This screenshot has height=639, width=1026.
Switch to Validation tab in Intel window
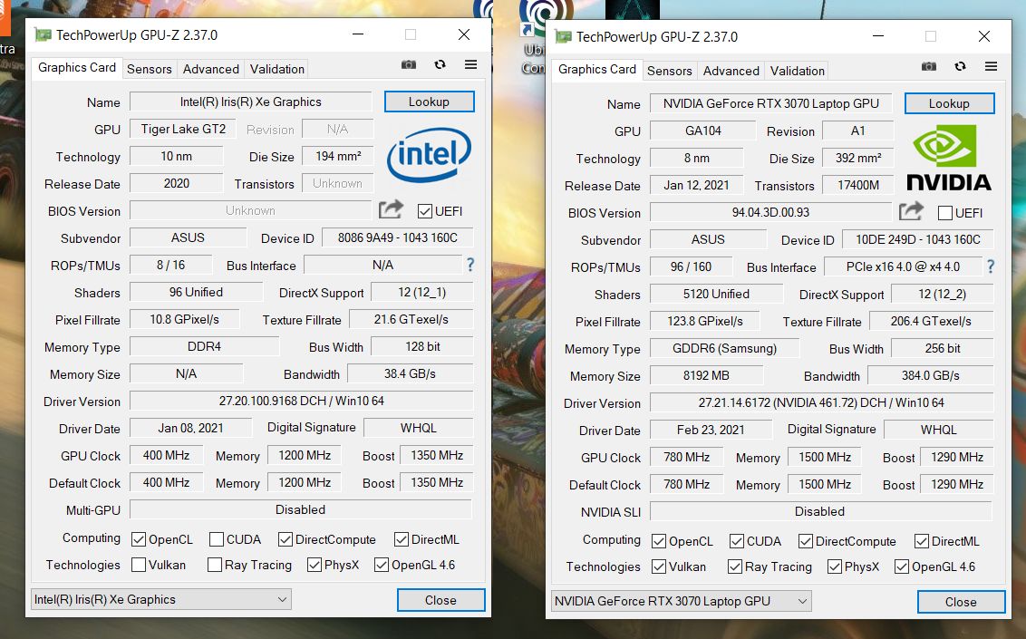(276, 69)
